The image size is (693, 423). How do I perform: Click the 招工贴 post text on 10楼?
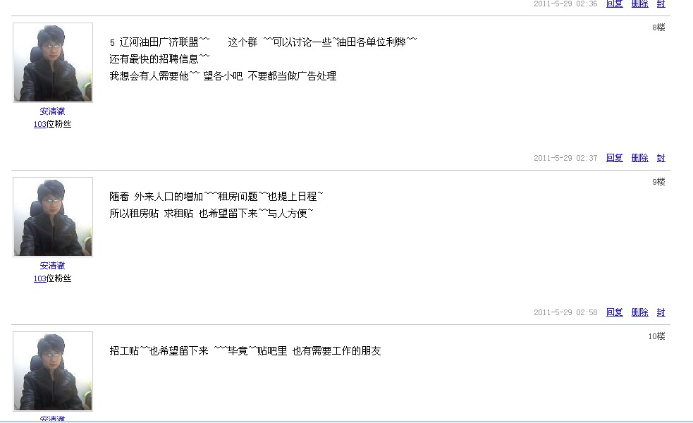[245, 351]
